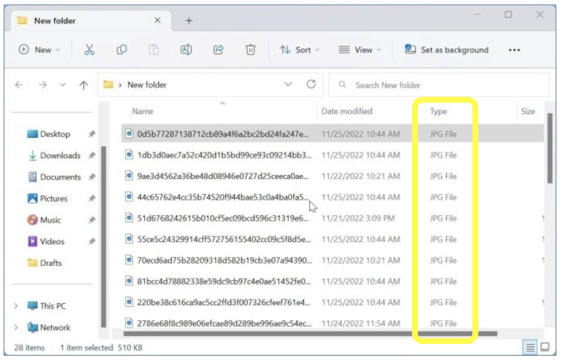Click the Paste clipboard icon
The height and width of the screenshot is (361, 564).
click(x=154, y=50)
